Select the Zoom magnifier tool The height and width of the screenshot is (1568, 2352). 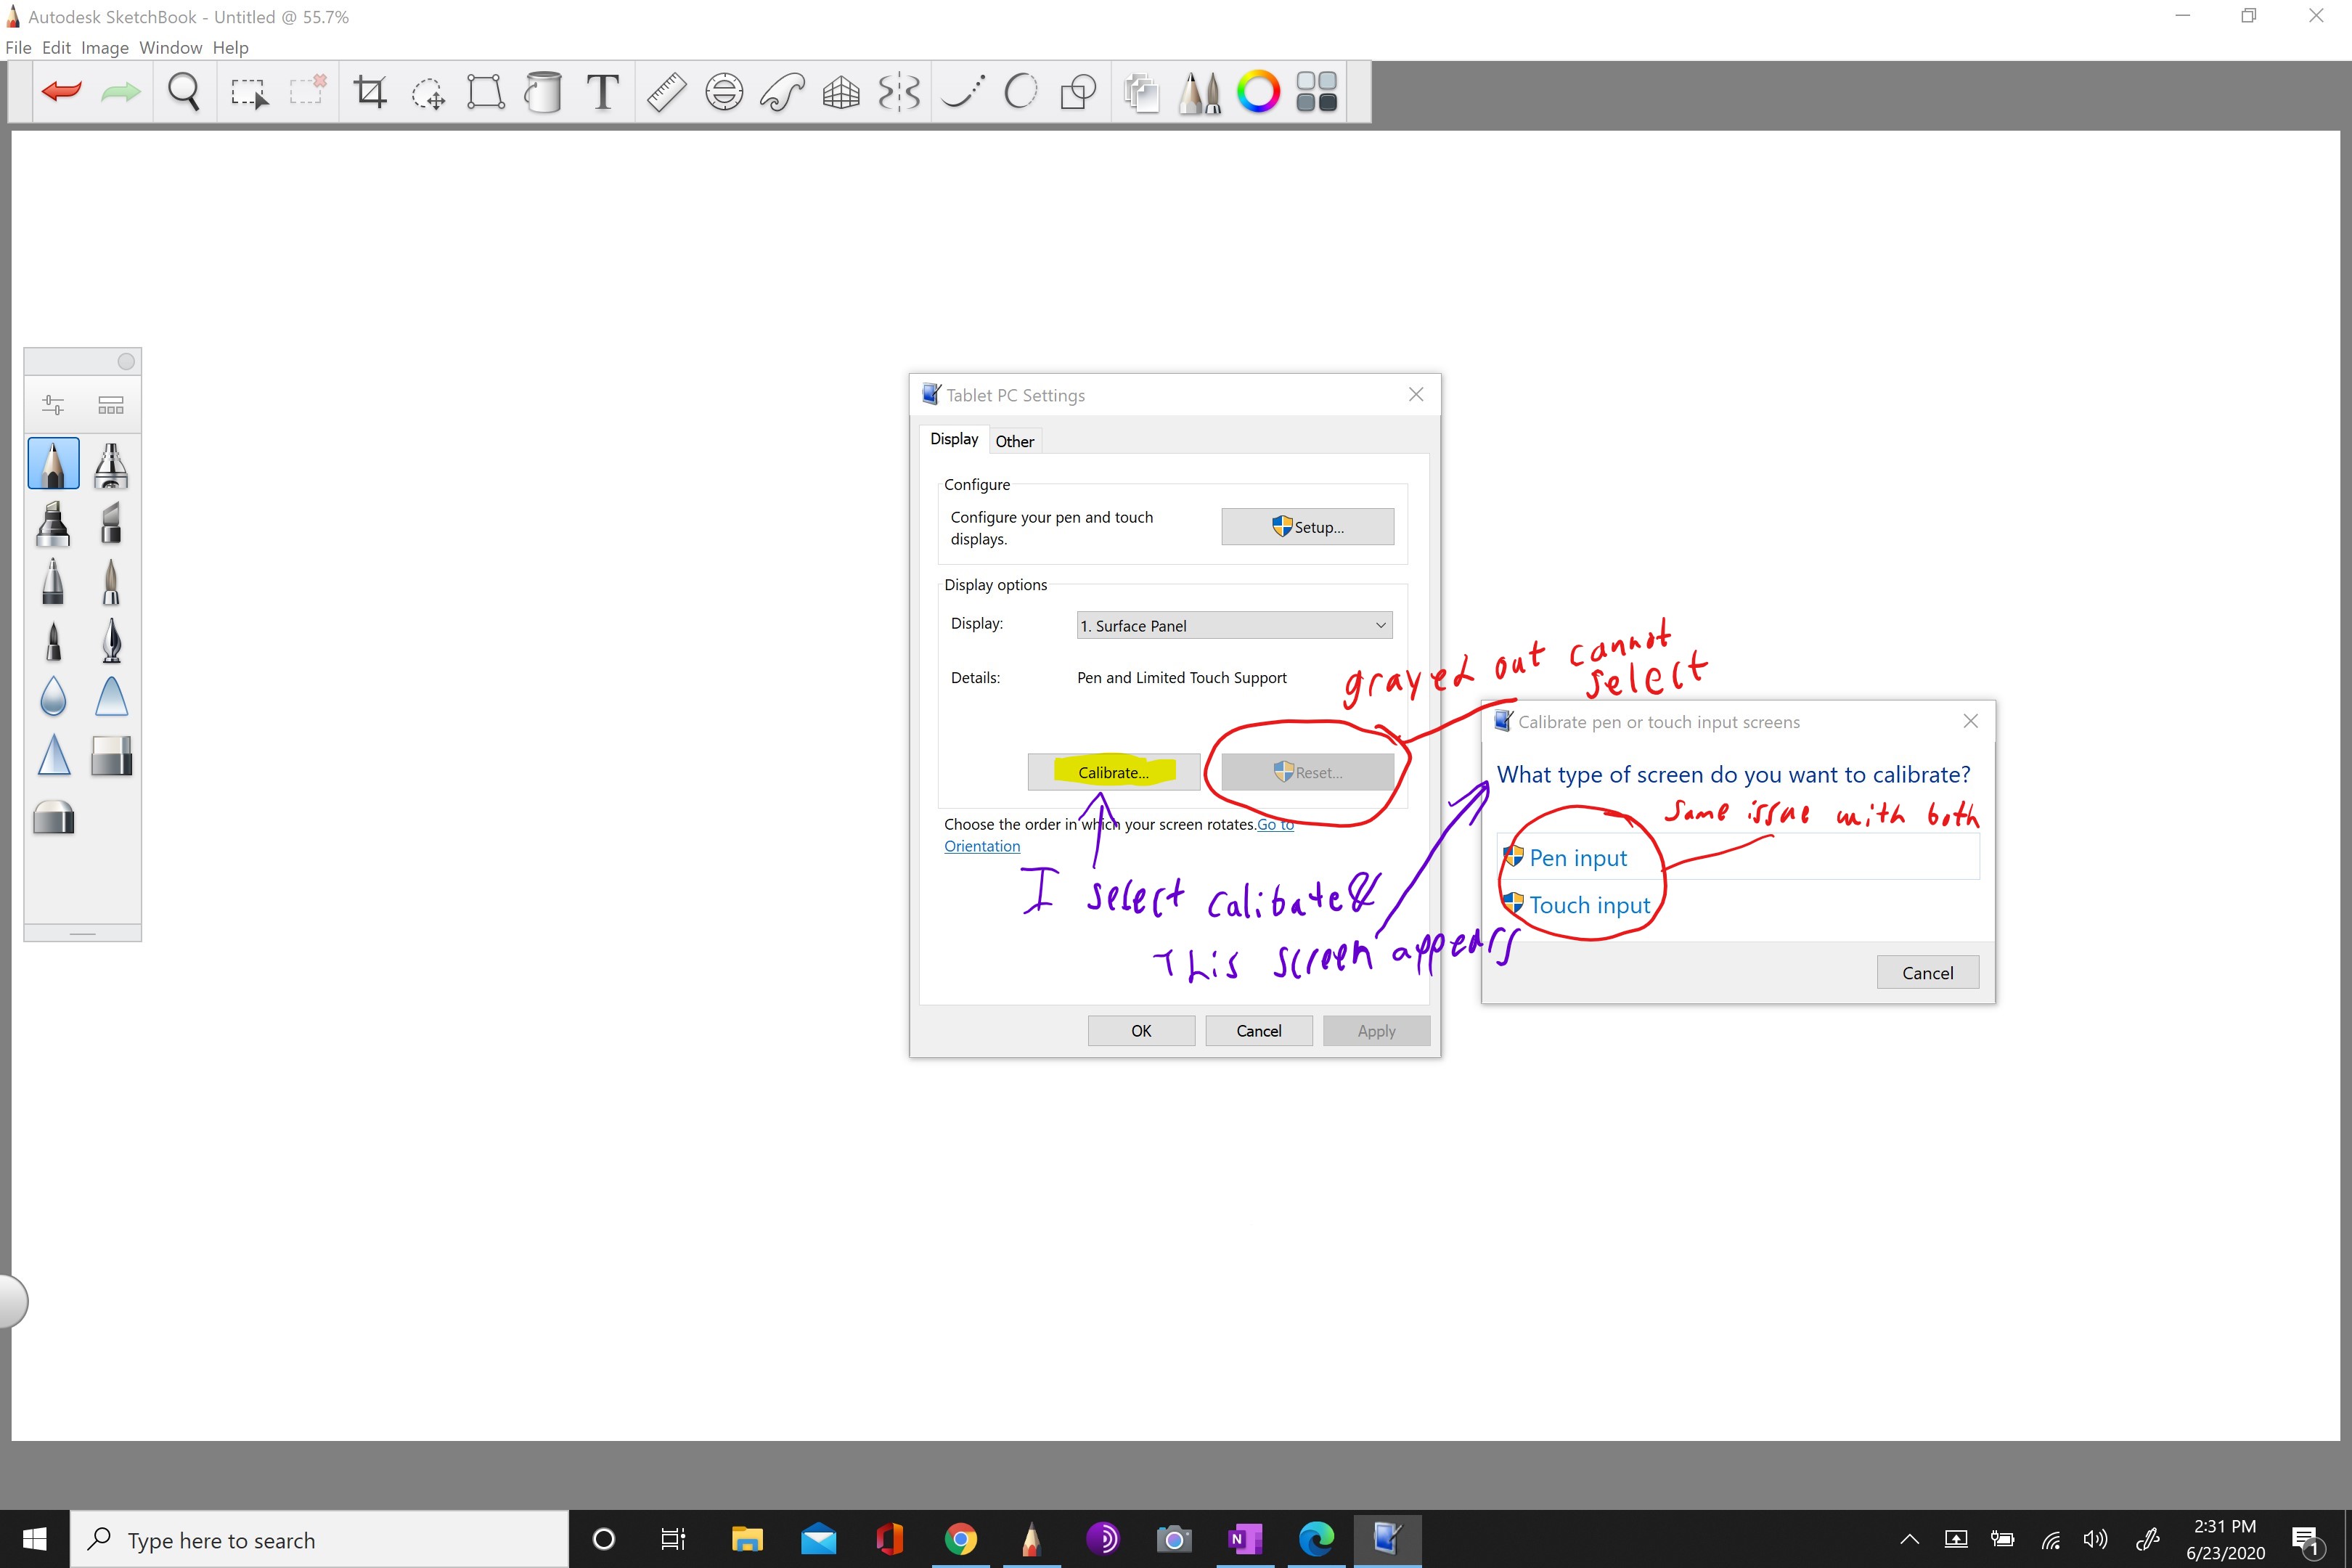click(183, 92)
